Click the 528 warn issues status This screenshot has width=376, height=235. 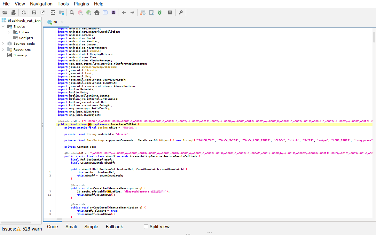[32, 229]
